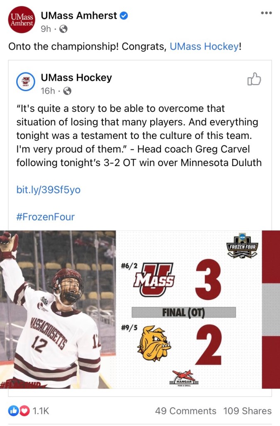Click the UMass Amherst profile picture
The image size is (280, 426).
[x=22, y=20]
